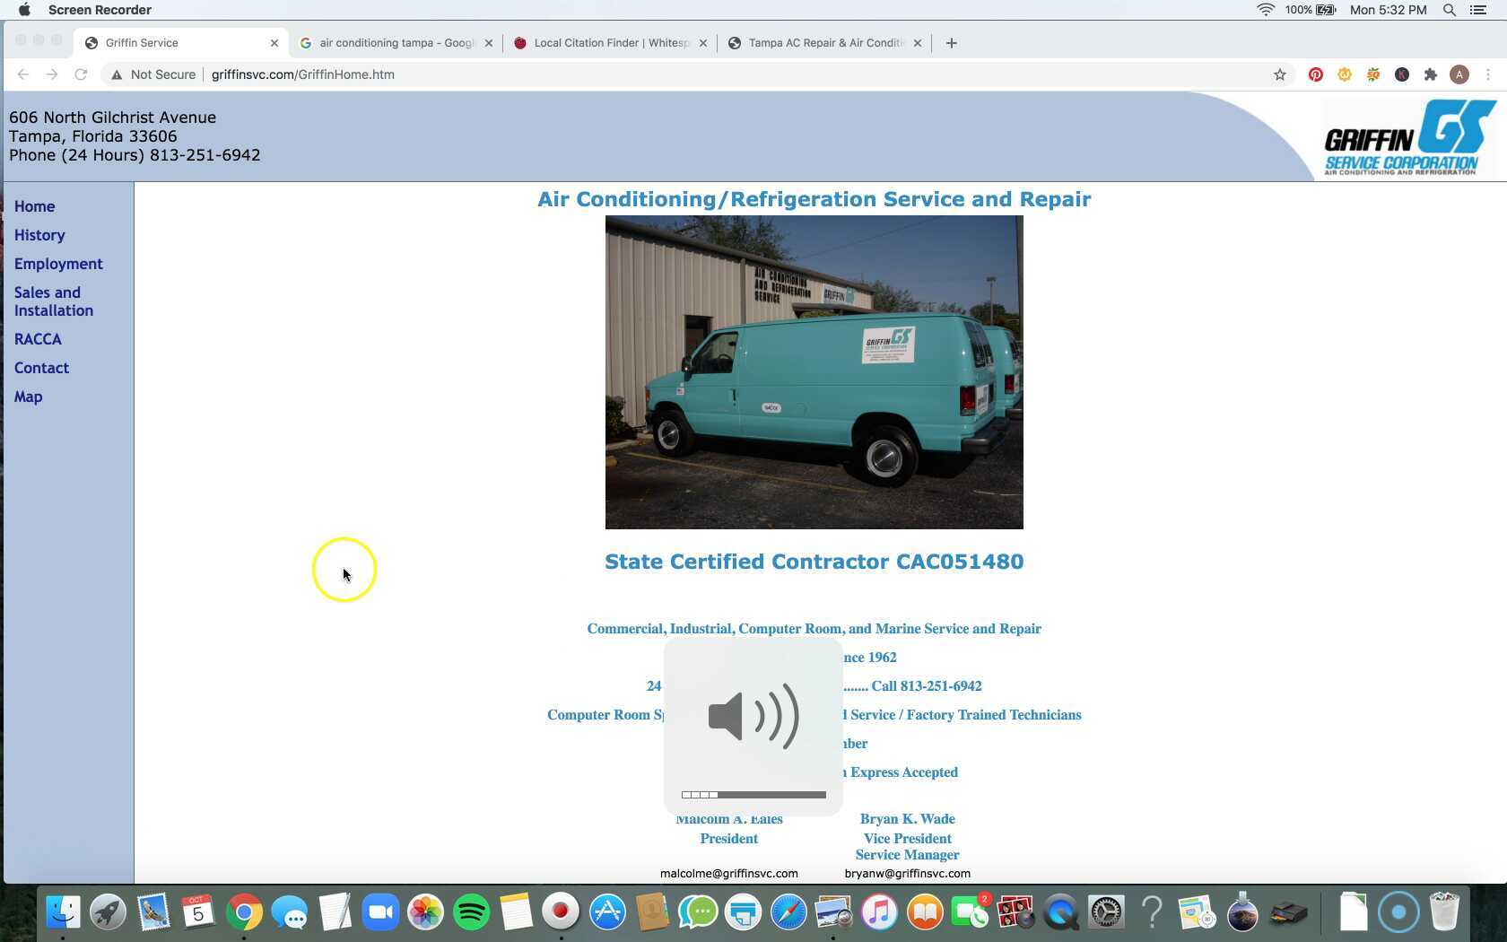Click the volume level bar
Viewport: 1507px width, 942px height.
(753, 795)
